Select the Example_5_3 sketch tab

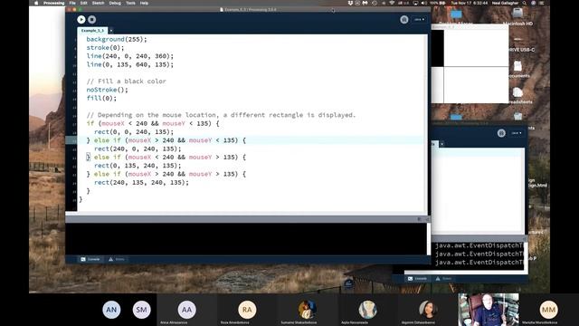click(92, 30)
